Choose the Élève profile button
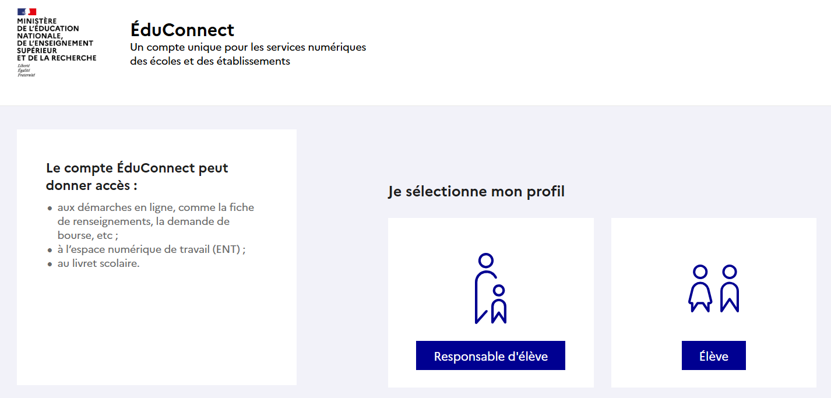The image size is (831, 398). [x=714, y=355]
